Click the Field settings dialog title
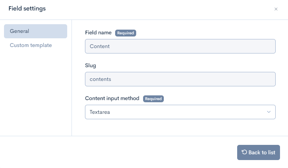The width and height of the screenshot is (288, 168). click(27, 9)
